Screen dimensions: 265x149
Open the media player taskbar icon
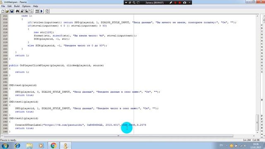pyautogui.click(x=41, y=146)
